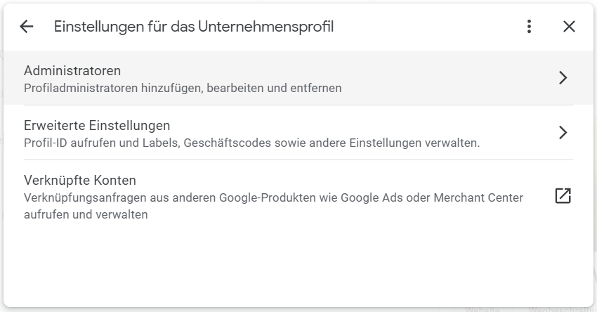
Task: Click the external link icon for Verknüpfte Konten
Action: tap(563, 196)
